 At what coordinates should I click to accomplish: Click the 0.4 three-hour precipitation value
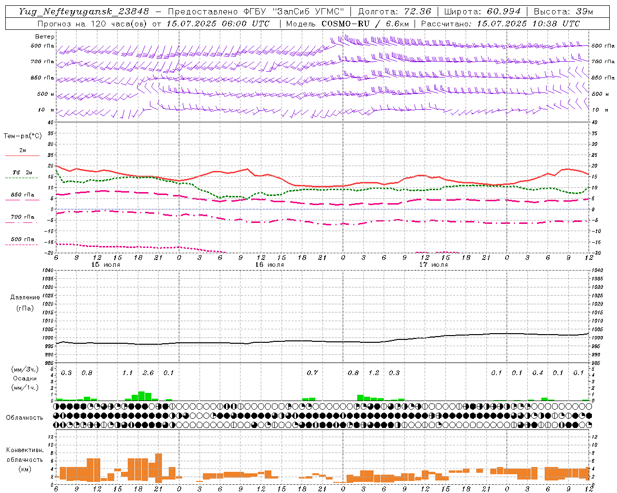[537, 373]
